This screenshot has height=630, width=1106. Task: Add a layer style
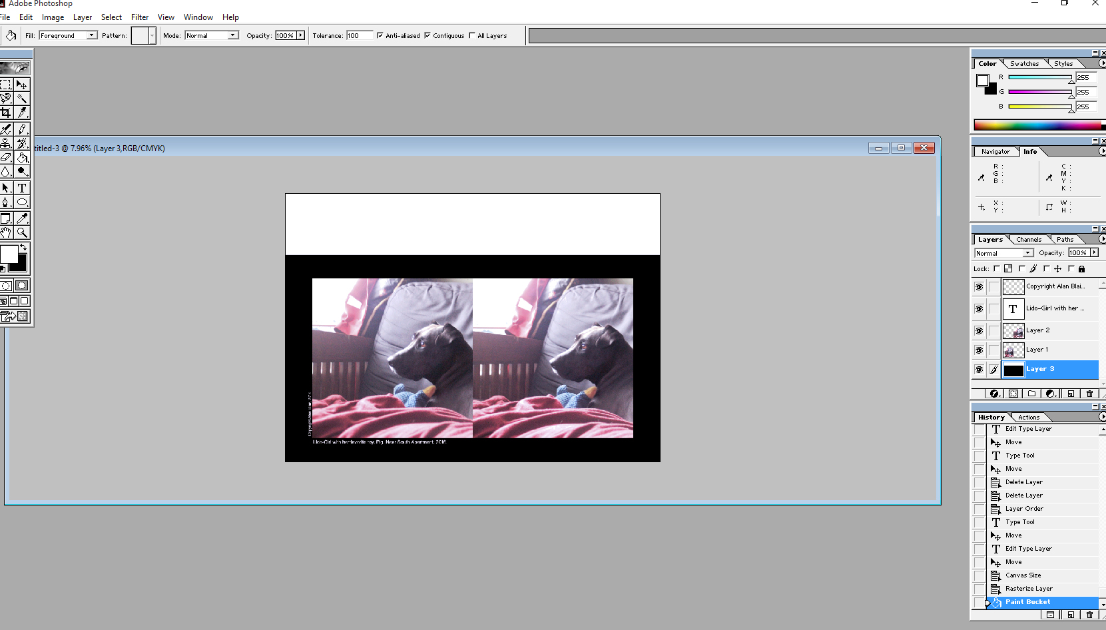pos(994,394)
